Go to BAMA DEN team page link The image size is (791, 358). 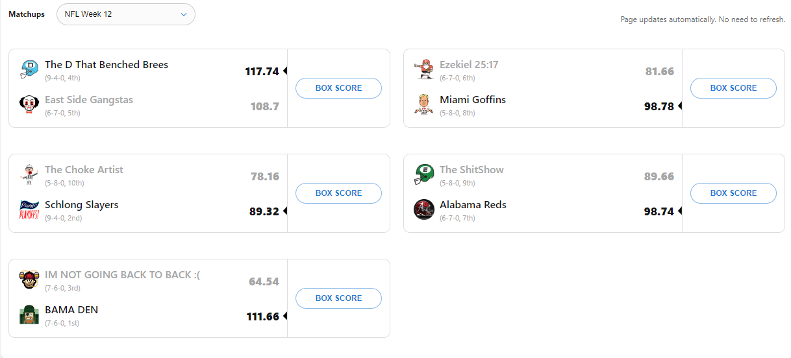coord(71,310)
